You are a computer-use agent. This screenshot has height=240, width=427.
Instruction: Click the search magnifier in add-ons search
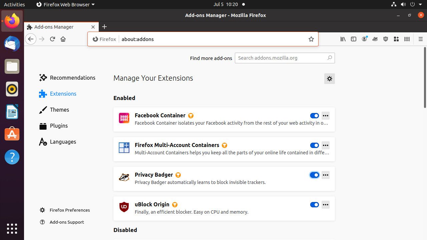[330, 58]
